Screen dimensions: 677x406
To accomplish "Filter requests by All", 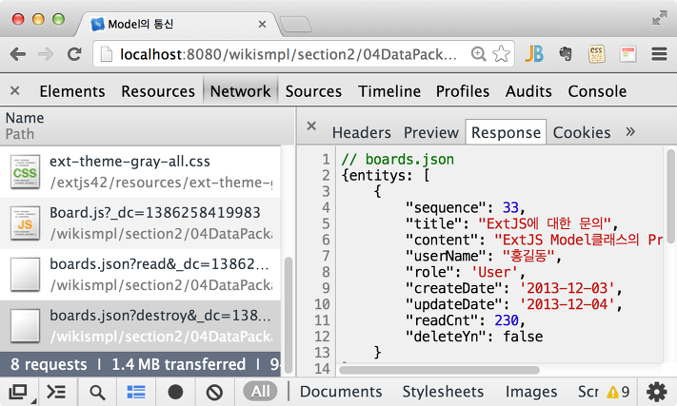I will (260, 392).
